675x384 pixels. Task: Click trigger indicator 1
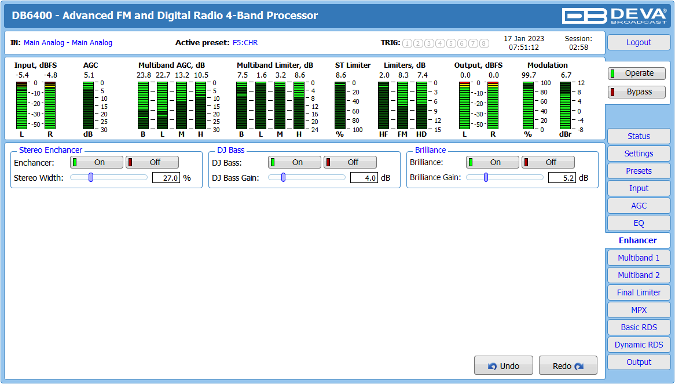(x=407, y=43)
